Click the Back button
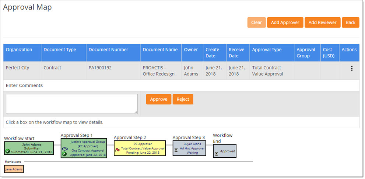365x179 pixels. (x=350, y=22)
